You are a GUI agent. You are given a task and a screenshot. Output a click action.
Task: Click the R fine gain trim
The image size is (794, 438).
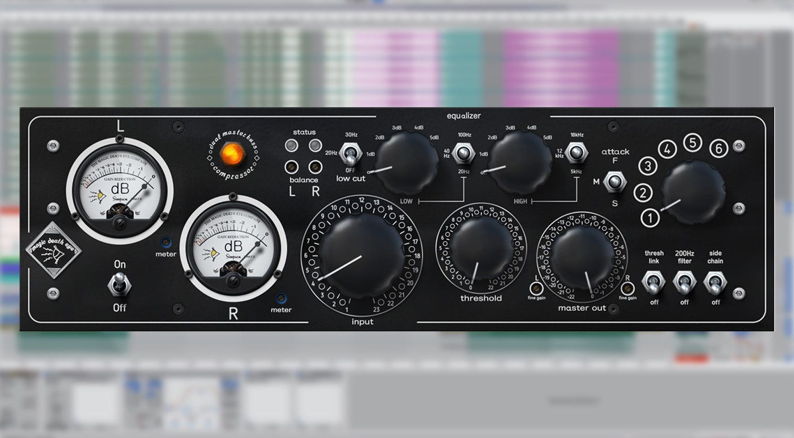coord(627,287)
